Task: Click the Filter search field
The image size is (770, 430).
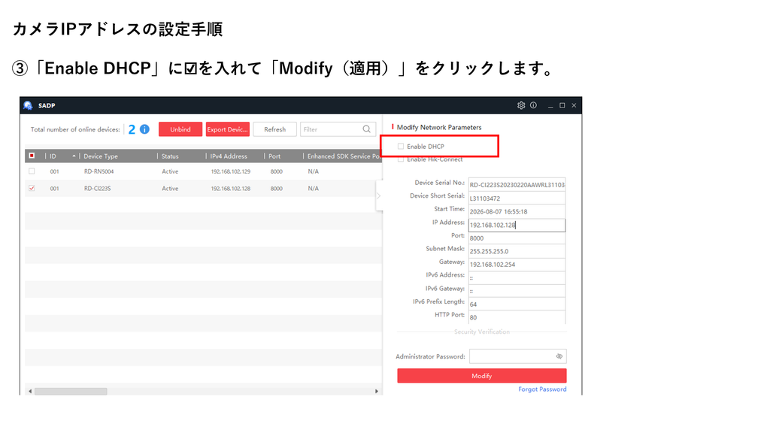Action: (x=338, y=129)
